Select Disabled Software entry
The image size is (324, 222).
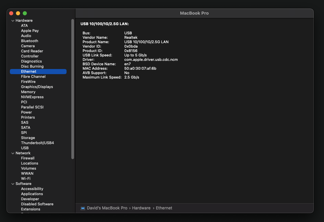(37, 204)
